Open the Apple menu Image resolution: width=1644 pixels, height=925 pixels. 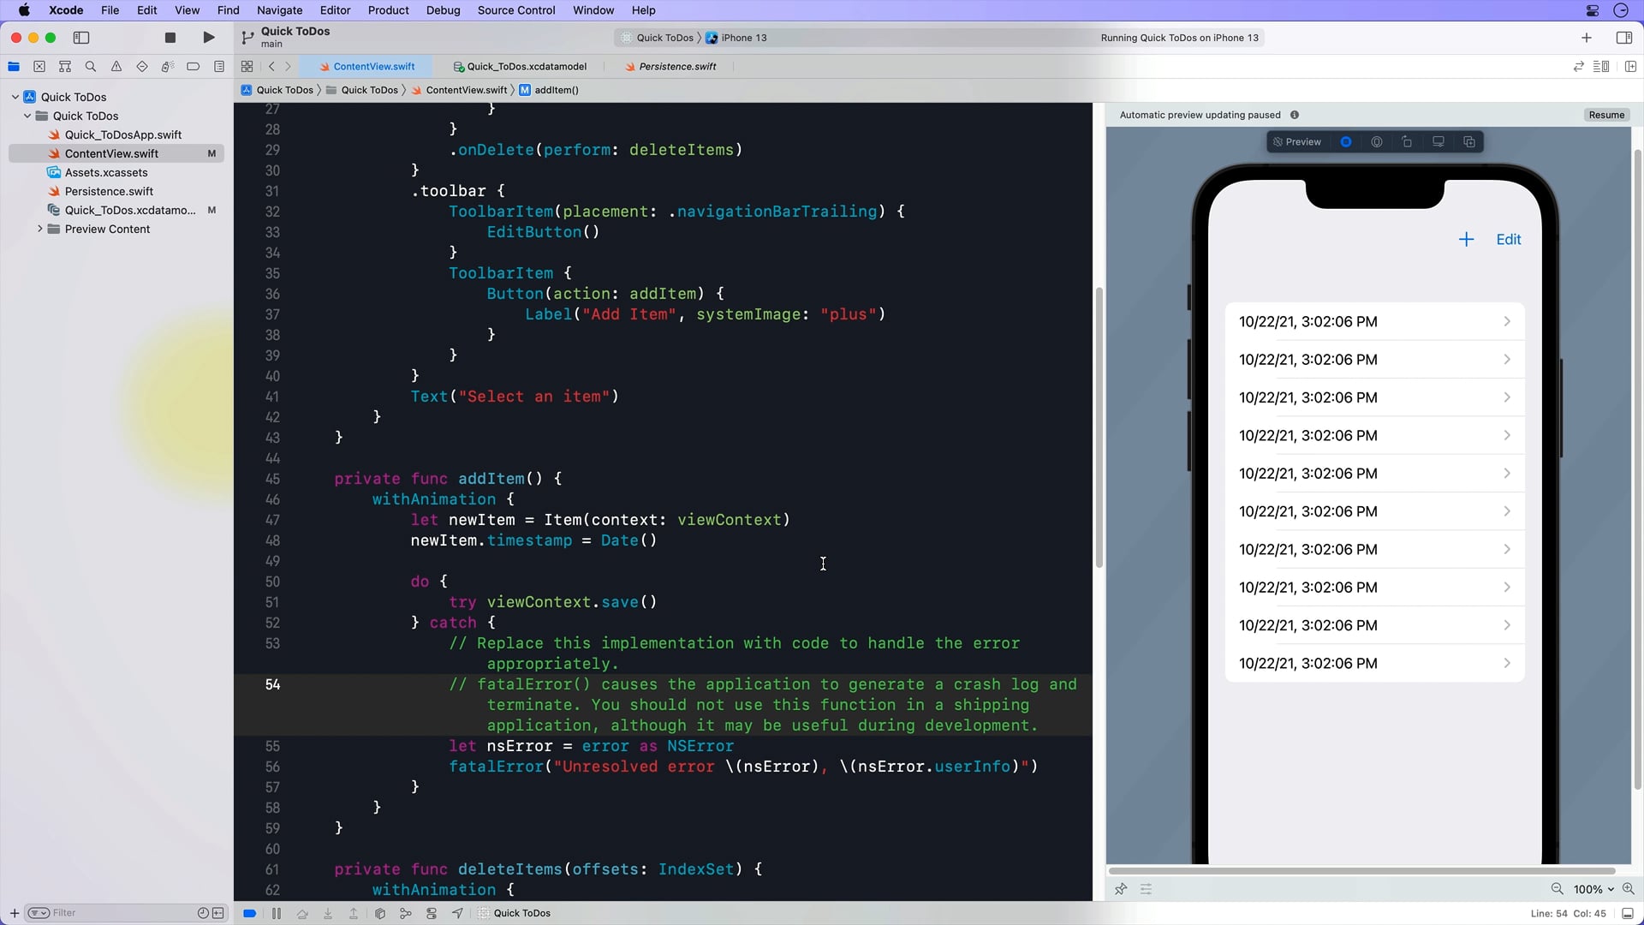tap(24, 10)
